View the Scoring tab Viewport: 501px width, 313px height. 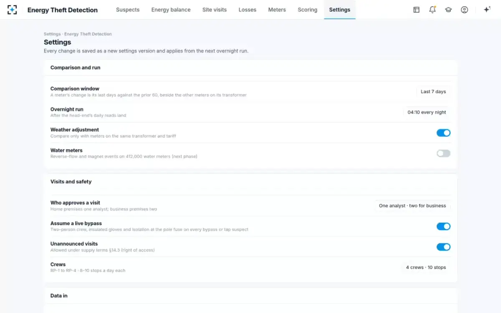308,10
